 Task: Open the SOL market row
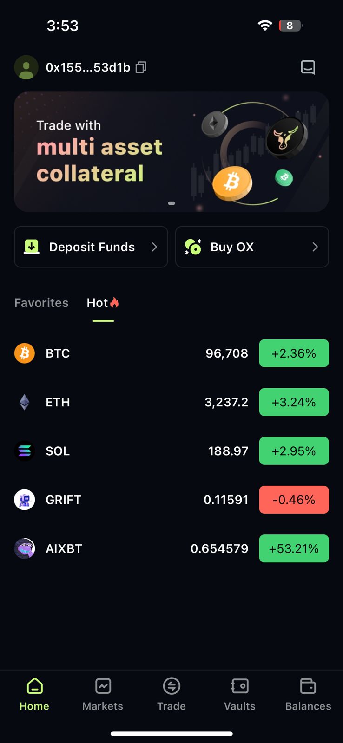171,451
